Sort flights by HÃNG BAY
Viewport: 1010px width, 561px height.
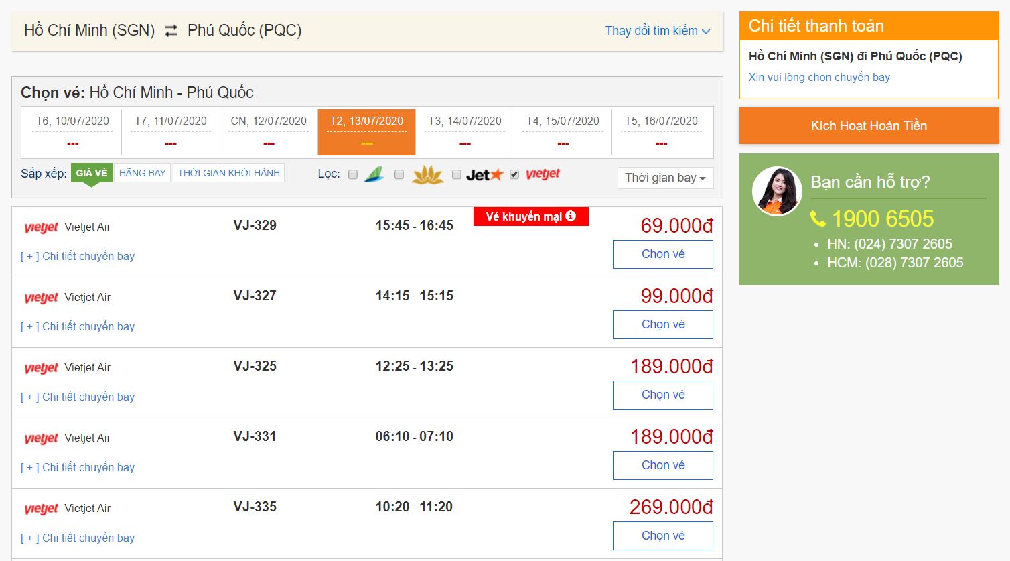(142, 173)
